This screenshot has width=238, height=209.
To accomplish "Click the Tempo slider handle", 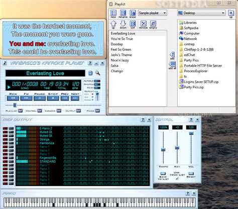I will tap(163, 150).
